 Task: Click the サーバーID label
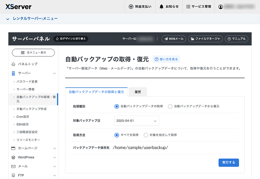129,39
